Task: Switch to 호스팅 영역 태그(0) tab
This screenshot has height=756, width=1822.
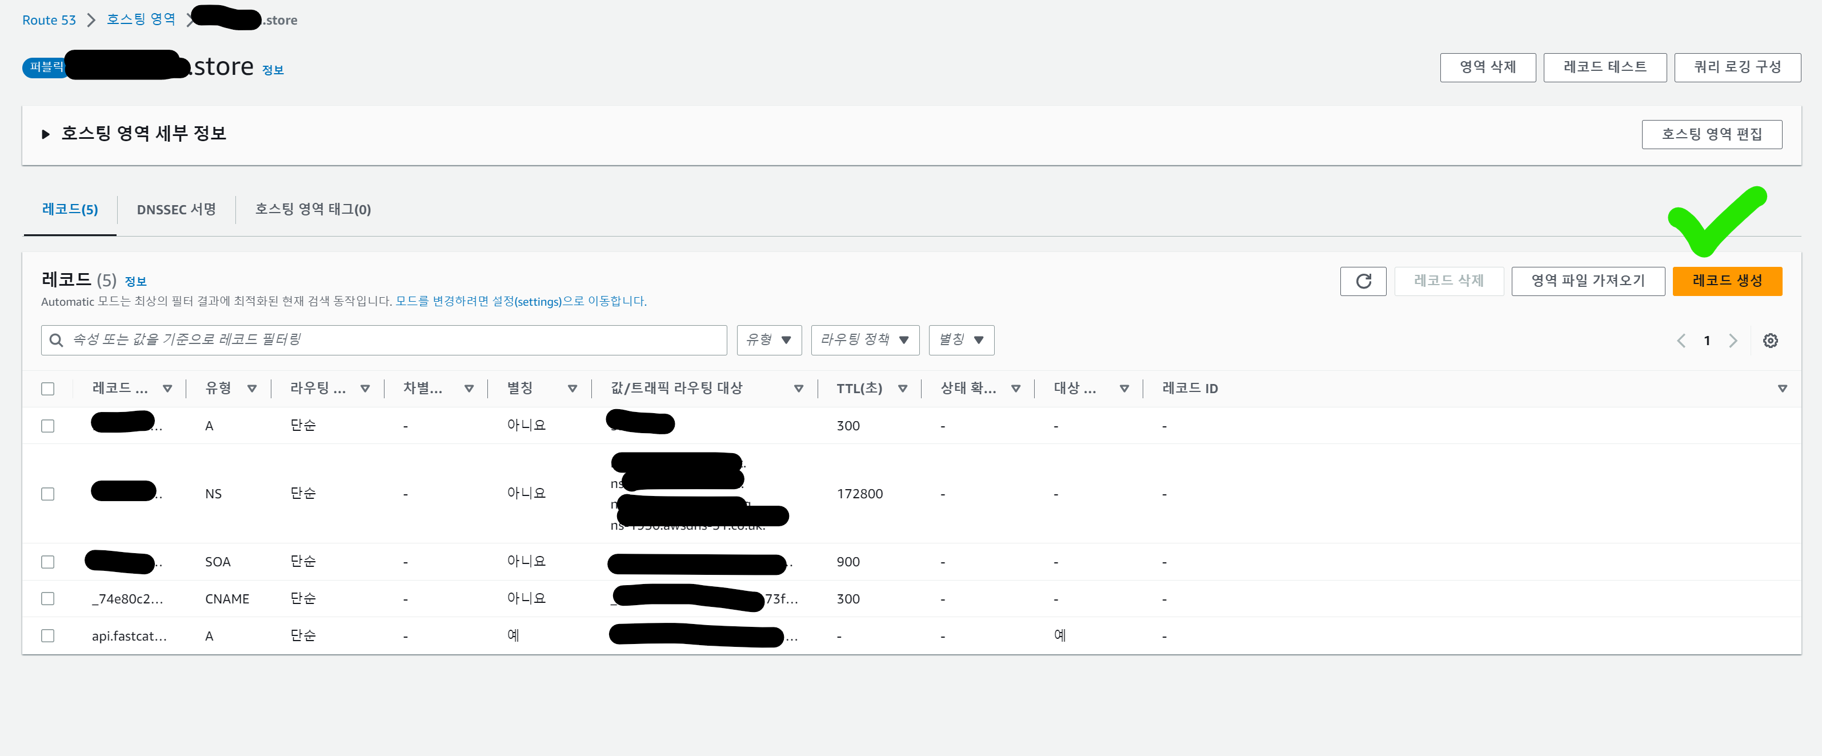Action: [x=313, y=209]
